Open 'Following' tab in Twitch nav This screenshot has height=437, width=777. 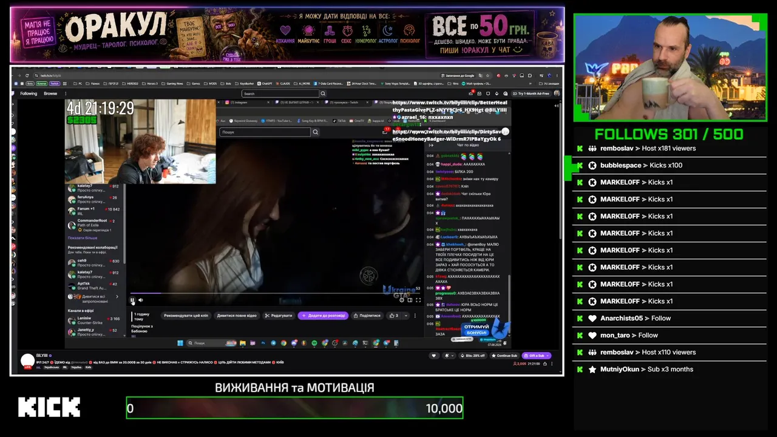[29, 93]
